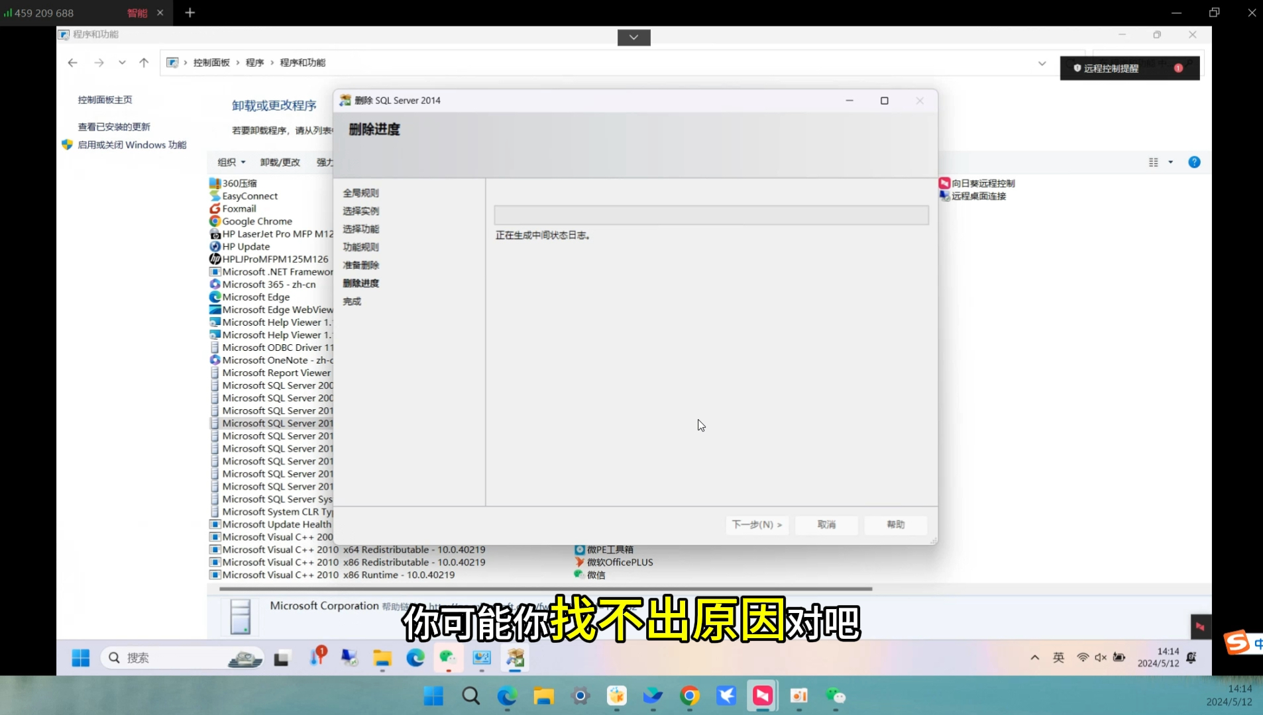
Task: Click the SQL deletion progress bar
Action: click(711, 215)
